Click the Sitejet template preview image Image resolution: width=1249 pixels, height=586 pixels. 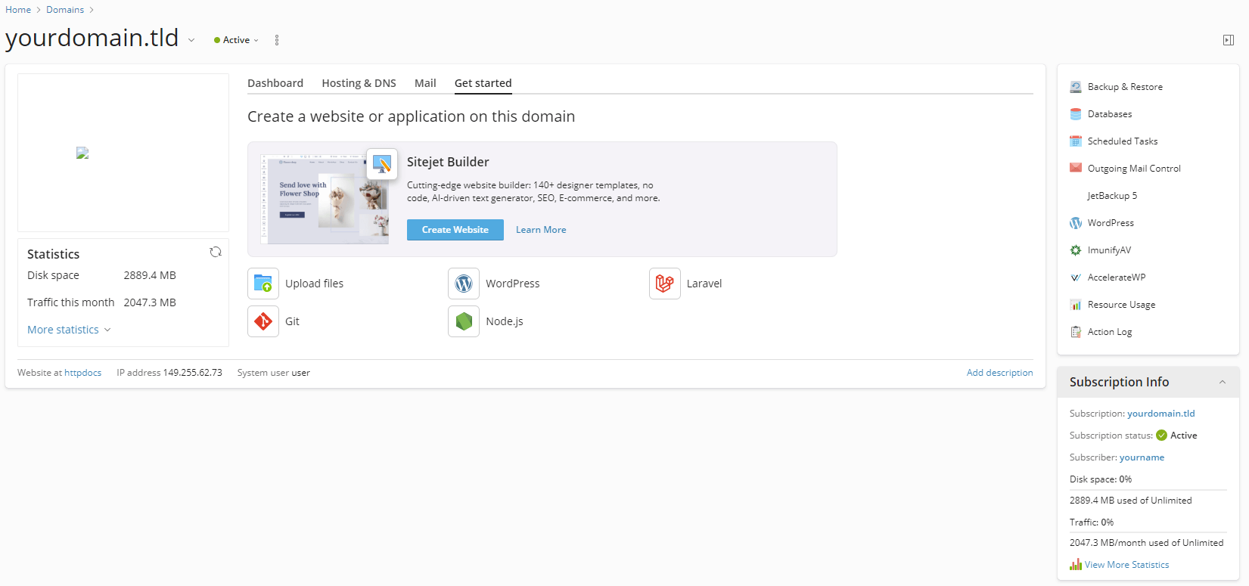pos(325,200)
